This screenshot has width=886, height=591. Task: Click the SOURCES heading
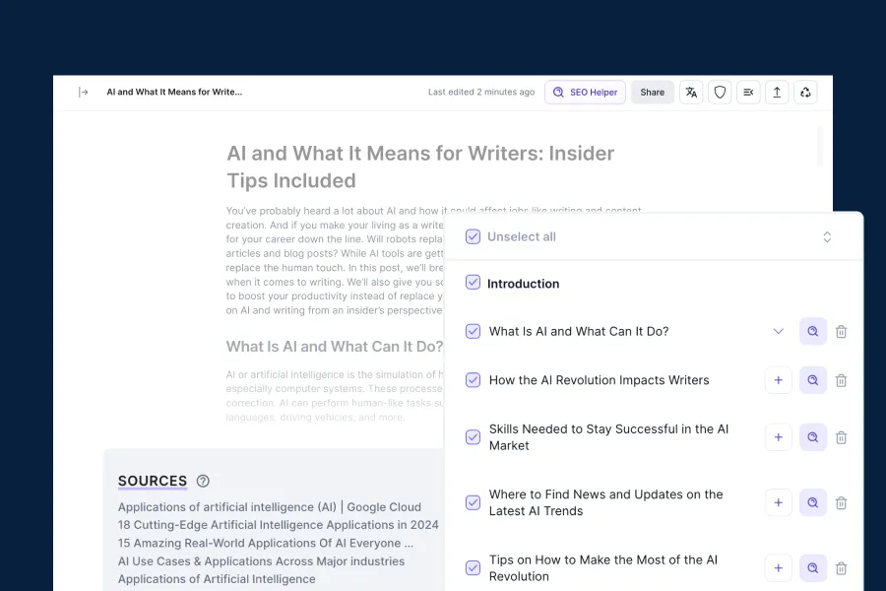click(x=153, y=481)
